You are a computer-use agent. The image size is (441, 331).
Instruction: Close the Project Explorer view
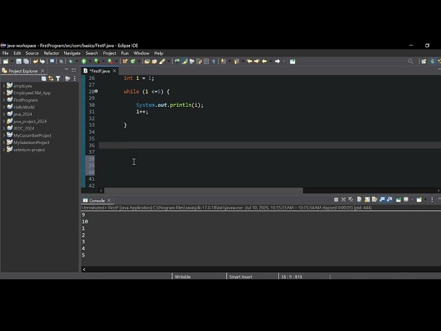click(43, 70)
